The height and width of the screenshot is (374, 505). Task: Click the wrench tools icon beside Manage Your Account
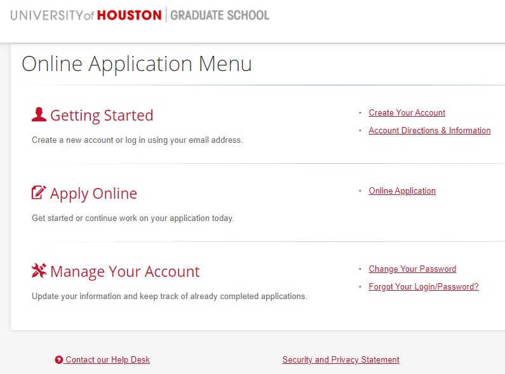[x=39, y=271]
